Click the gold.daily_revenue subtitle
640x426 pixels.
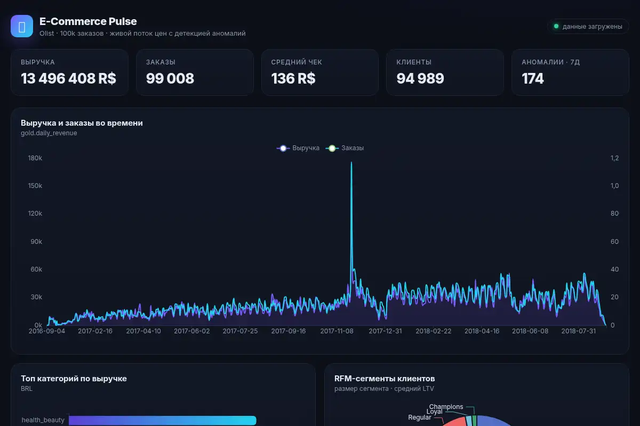point(49,133)
